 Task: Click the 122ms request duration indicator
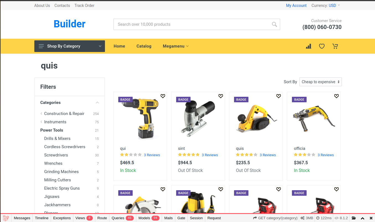point(324,218)
